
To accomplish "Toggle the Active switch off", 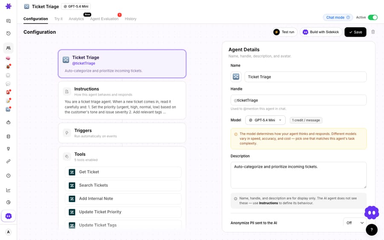I will 373,17.
